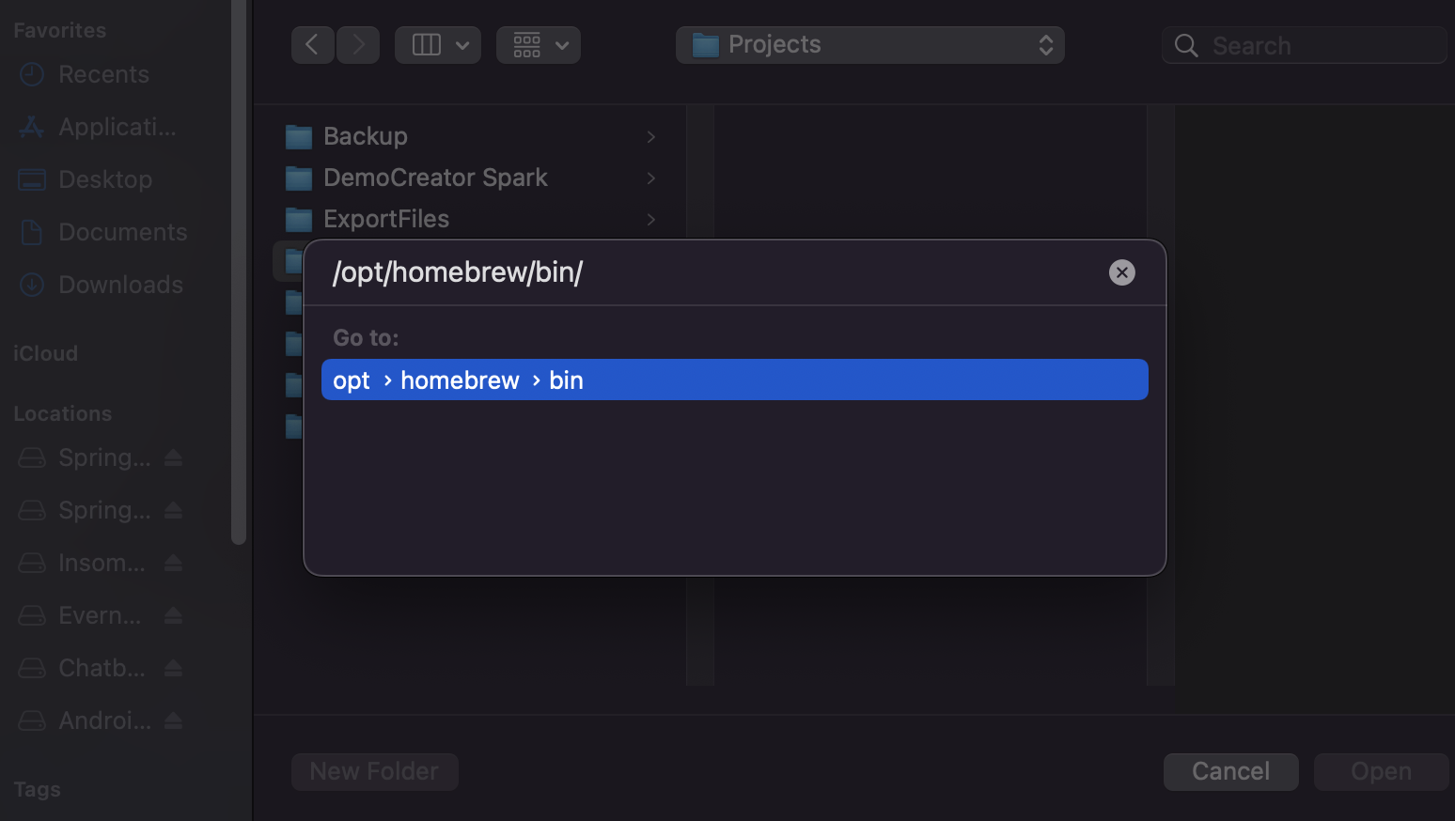Open the Projects location popup

(869, 45)
